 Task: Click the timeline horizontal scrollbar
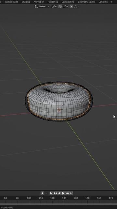click(58, 204)
